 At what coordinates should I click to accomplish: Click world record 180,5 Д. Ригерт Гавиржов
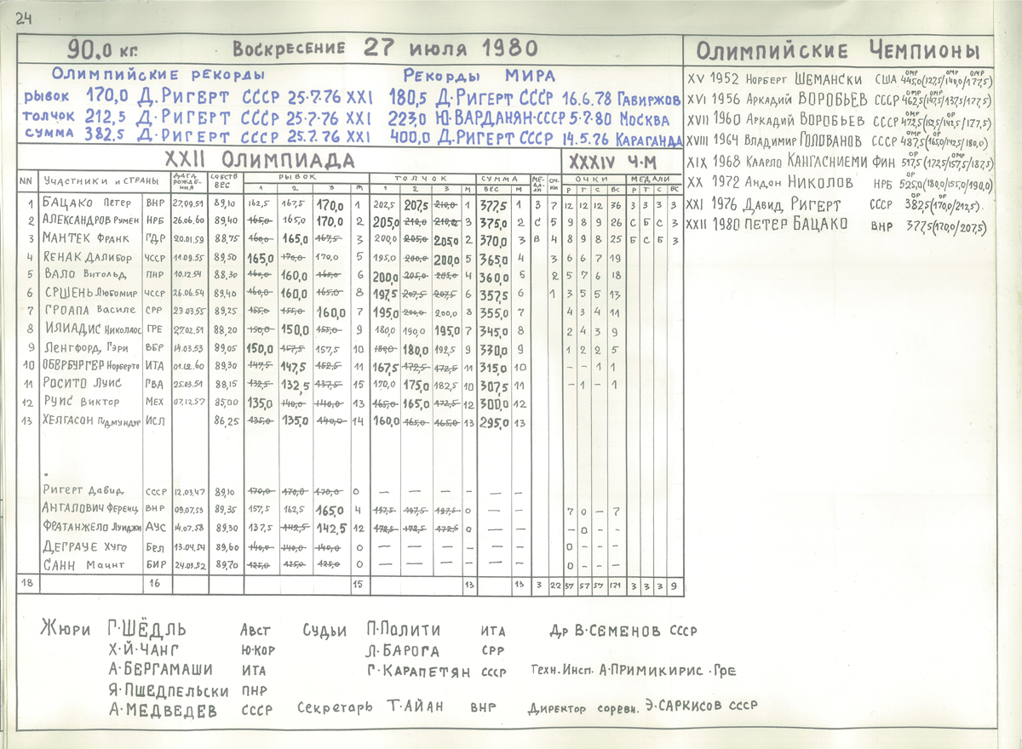[x=535, y=96]
